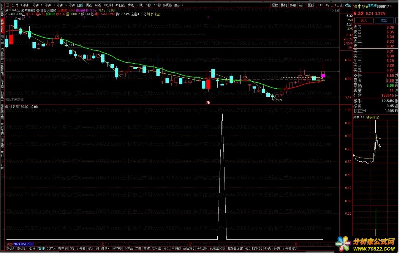Select the 指标B tab

coord(21,249)
